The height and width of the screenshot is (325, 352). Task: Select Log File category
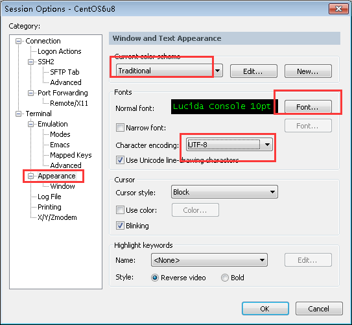pos(49,197)
